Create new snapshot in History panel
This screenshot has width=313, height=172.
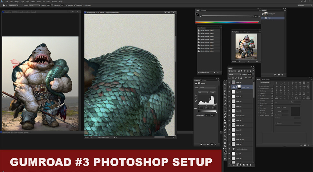point(278,75)
